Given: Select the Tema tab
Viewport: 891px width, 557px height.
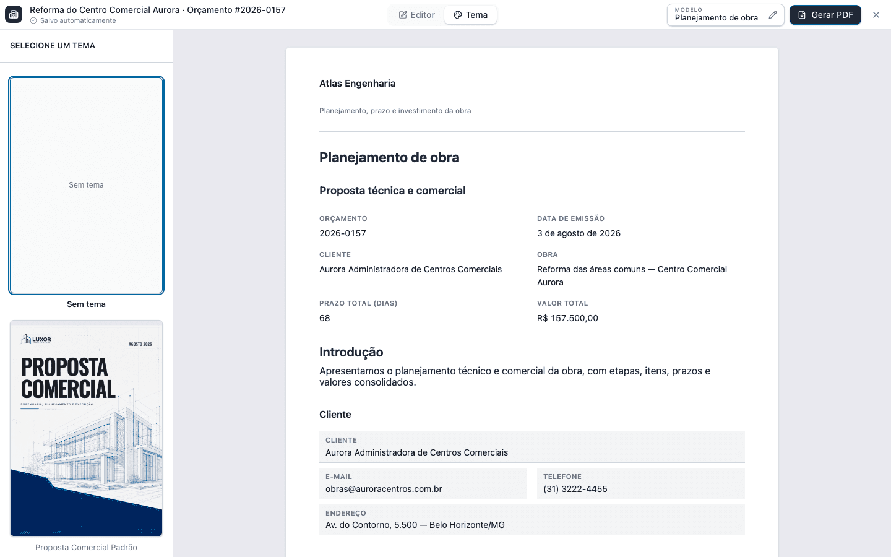Looking at the screenshot, I should point(470,15).
